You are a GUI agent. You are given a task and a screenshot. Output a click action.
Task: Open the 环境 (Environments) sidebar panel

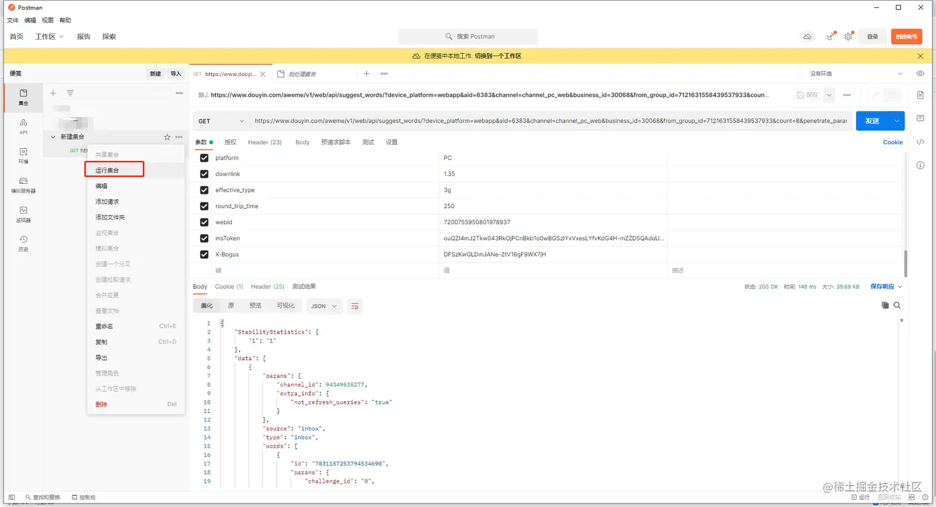24,155
